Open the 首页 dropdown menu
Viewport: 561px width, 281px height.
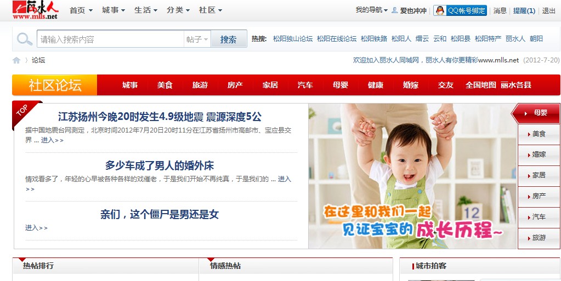(81, 10)
